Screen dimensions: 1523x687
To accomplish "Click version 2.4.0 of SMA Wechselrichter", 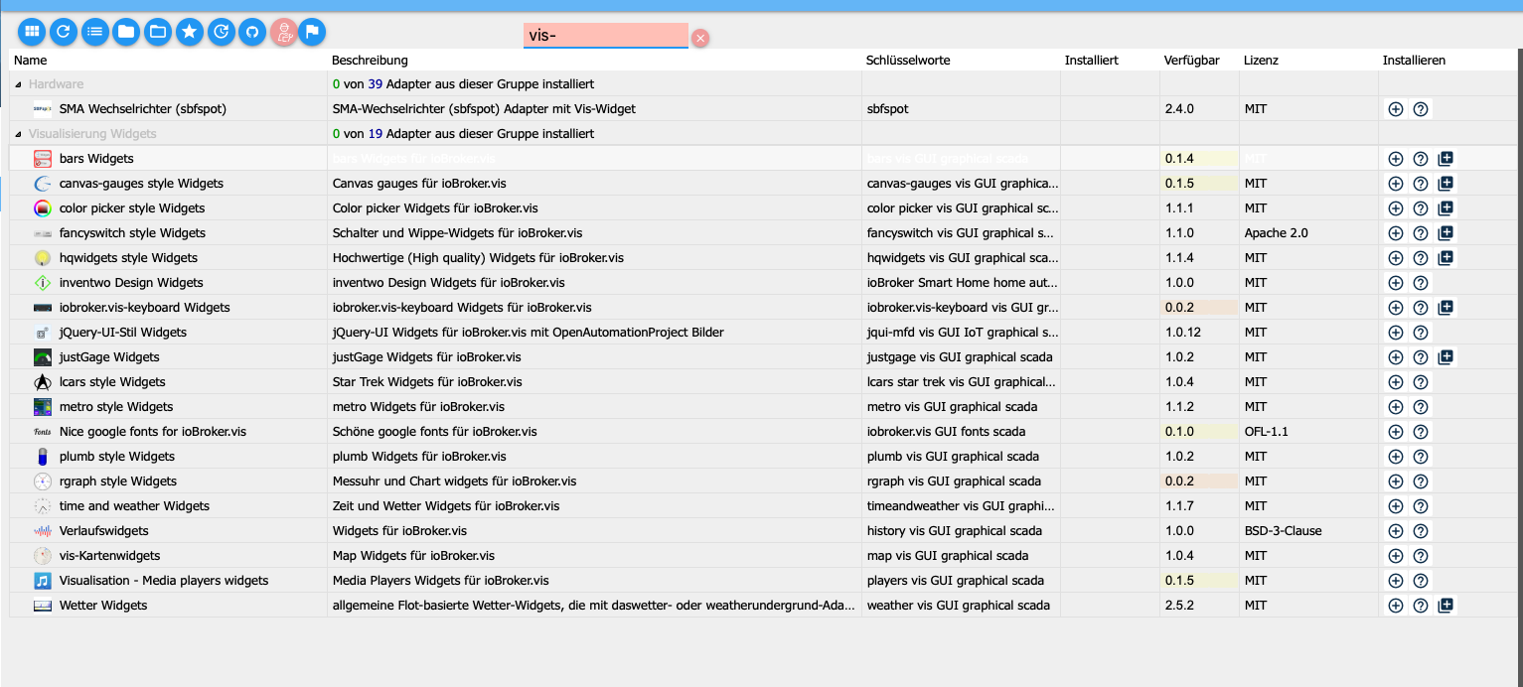I will click(x=1179, y=109).
